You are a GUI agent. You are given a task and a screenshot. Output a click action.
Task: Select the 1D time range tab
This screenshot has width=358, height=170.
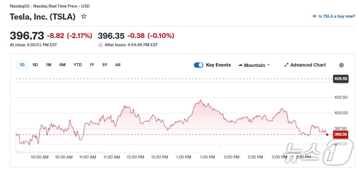[22, 65]
